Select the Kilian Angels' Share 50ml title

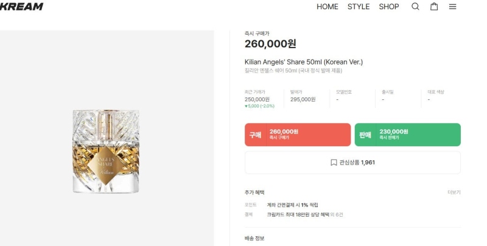coord(303,62)
